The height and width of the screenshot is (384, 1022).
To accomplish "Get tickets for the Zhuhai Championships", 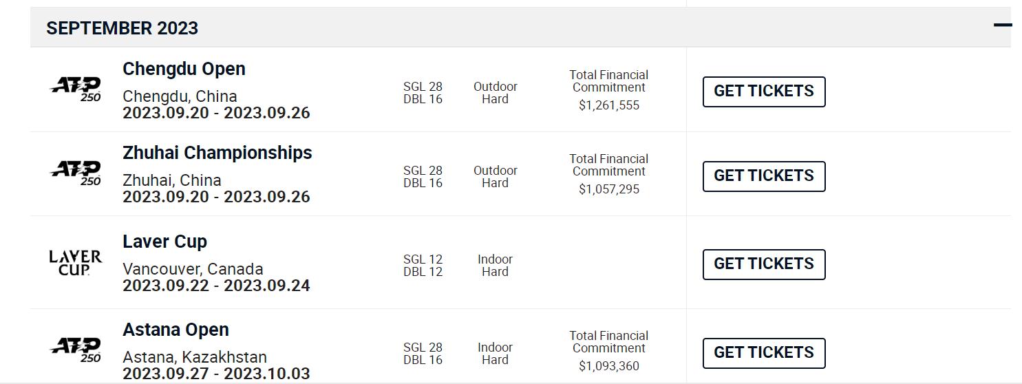I will (763, 176).
